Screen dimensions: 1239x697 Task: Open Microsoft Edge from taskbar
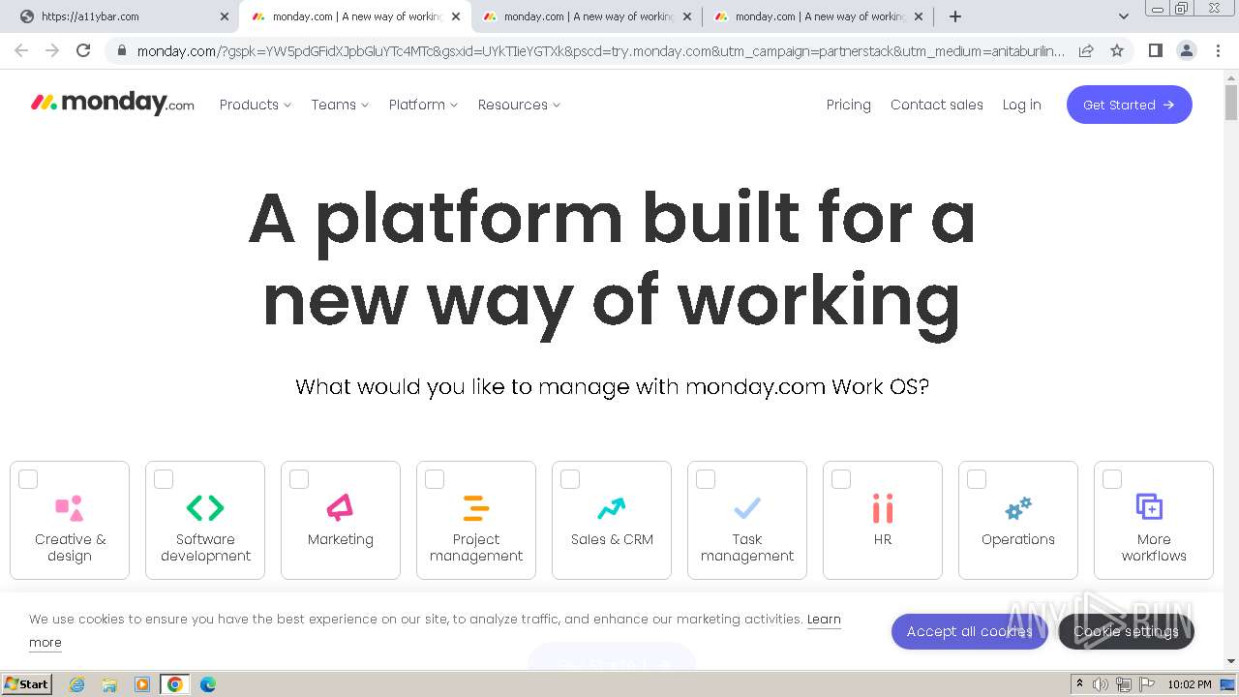pos(207,684)
